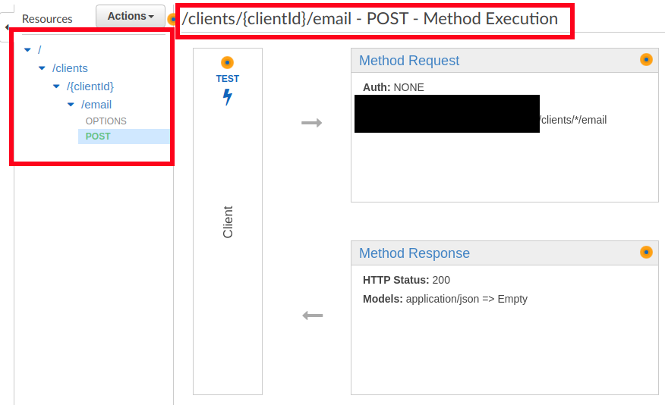
Task: Open the Method Response settings link
Action: 414,253
